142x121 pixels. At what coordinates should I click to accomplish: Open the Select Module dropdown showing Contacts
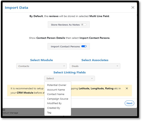point(41,66)
